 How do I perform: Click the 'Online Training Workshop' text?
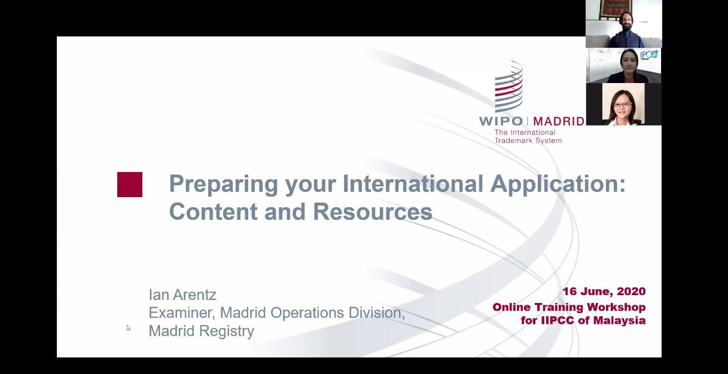coord(569,307)
